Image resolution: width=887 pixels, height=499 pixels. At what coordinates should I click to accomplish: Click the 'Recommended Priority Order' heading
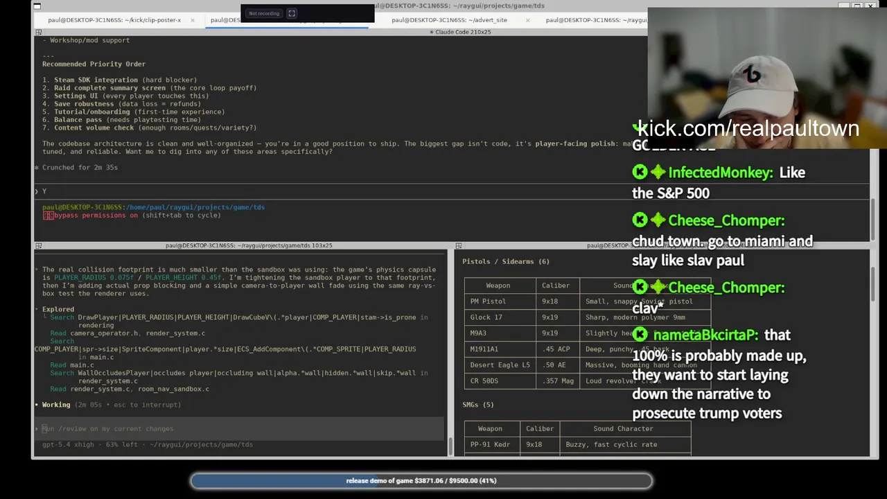coord(94,64)
